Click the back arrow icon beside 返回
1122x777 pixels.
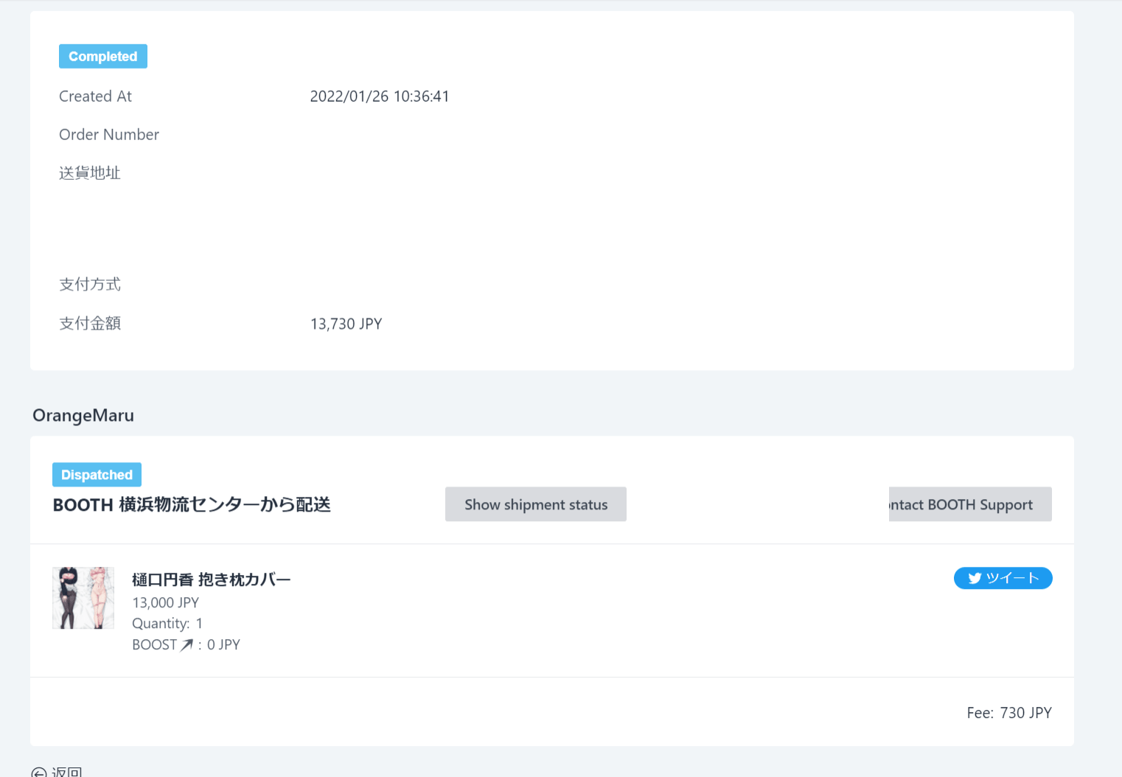tap(39, 772)
